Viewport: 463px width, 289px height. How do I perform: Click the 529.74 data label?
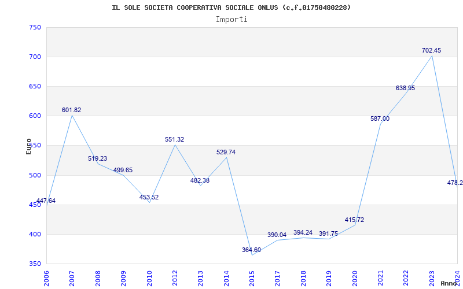(226, 152)
